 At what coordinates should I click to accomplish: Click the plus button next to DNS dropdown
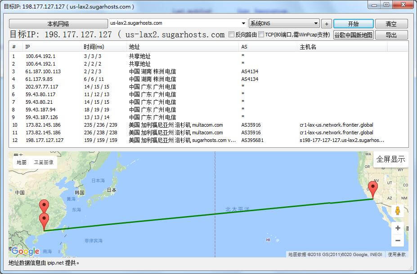click(x=327, y=24)
